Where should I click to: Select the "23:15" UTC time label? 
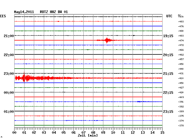point(168,111)
